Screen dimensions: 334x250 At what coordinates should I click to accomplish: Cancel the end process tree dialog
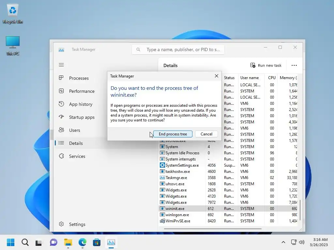(206, 134)
